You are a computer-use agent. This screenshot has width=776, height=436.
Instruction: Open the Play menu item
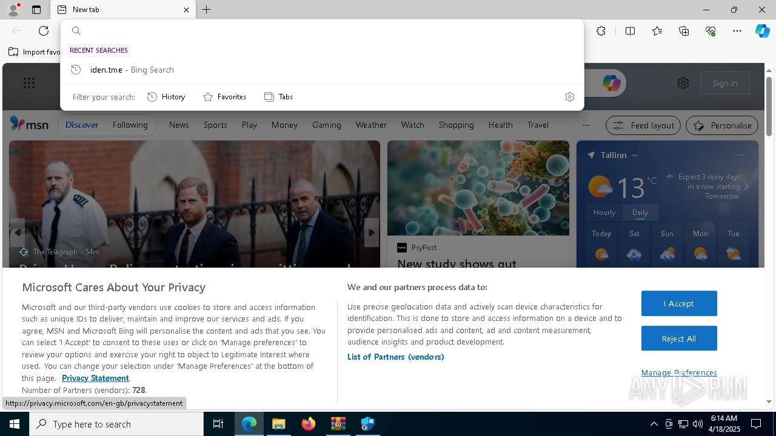click(x=249, y=125)
